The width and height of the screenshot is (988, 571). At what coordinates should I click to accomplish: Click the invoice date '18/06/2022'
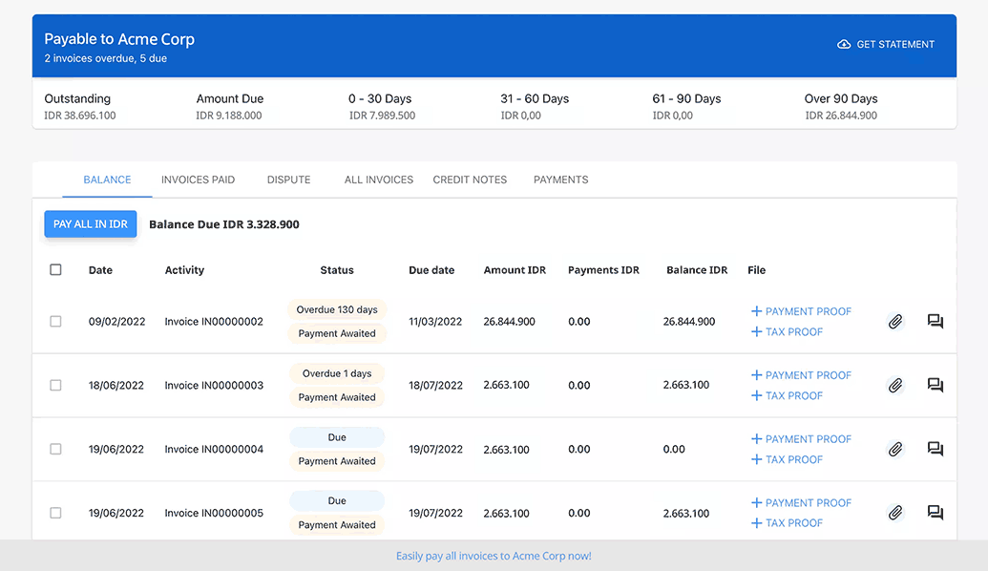(x=116, y=385)
